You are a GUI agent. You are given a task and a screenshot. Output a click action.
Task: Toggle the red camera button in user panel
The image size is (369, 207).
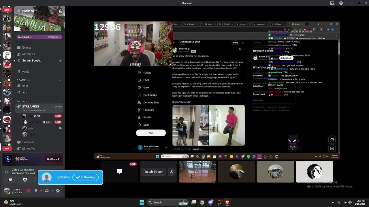28,191
